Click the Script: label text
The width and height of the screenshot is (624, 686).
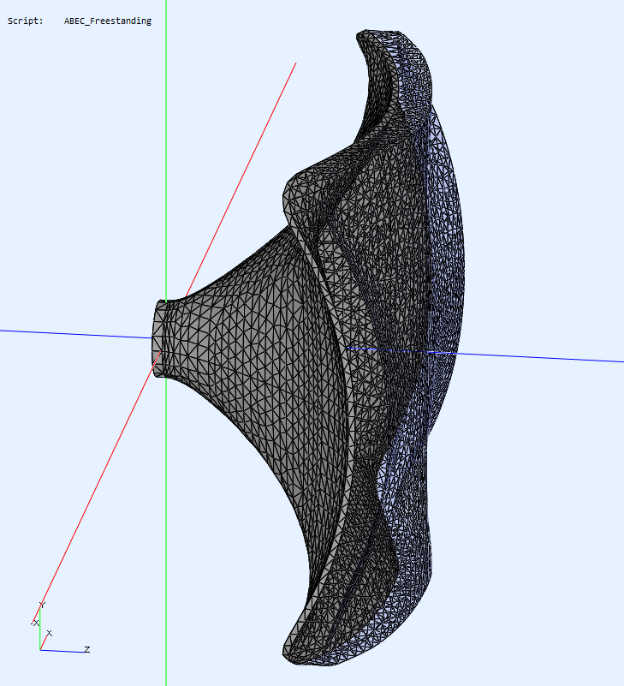26,21
